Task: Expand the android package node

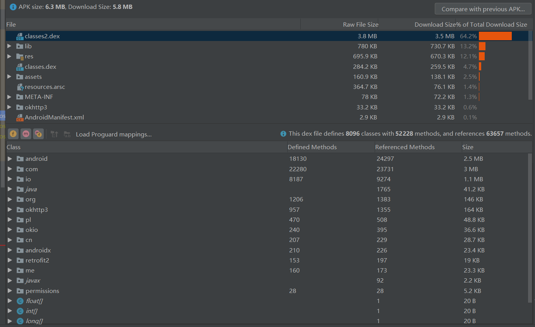Action: (x=10, y=158)
